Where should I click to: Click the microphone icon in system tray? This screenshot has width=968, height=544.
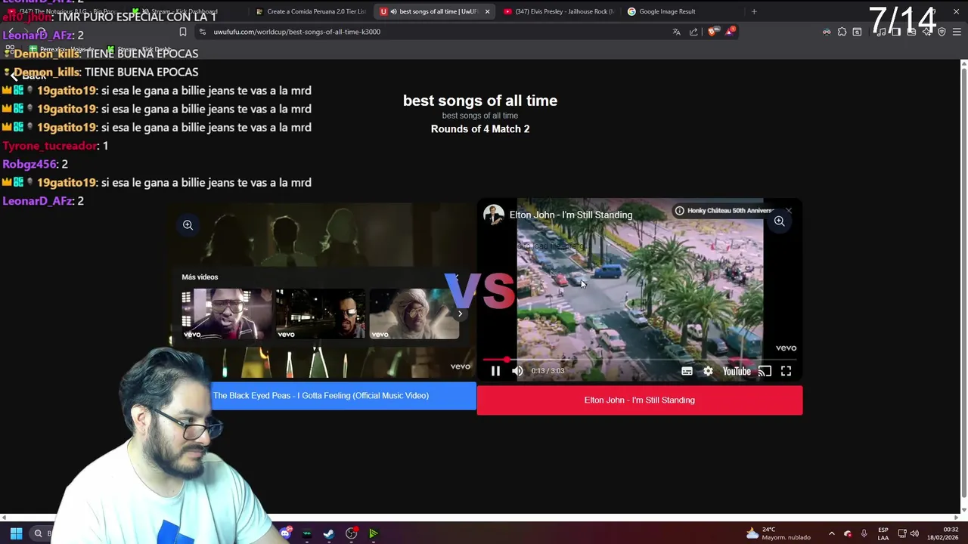[864, 533]
